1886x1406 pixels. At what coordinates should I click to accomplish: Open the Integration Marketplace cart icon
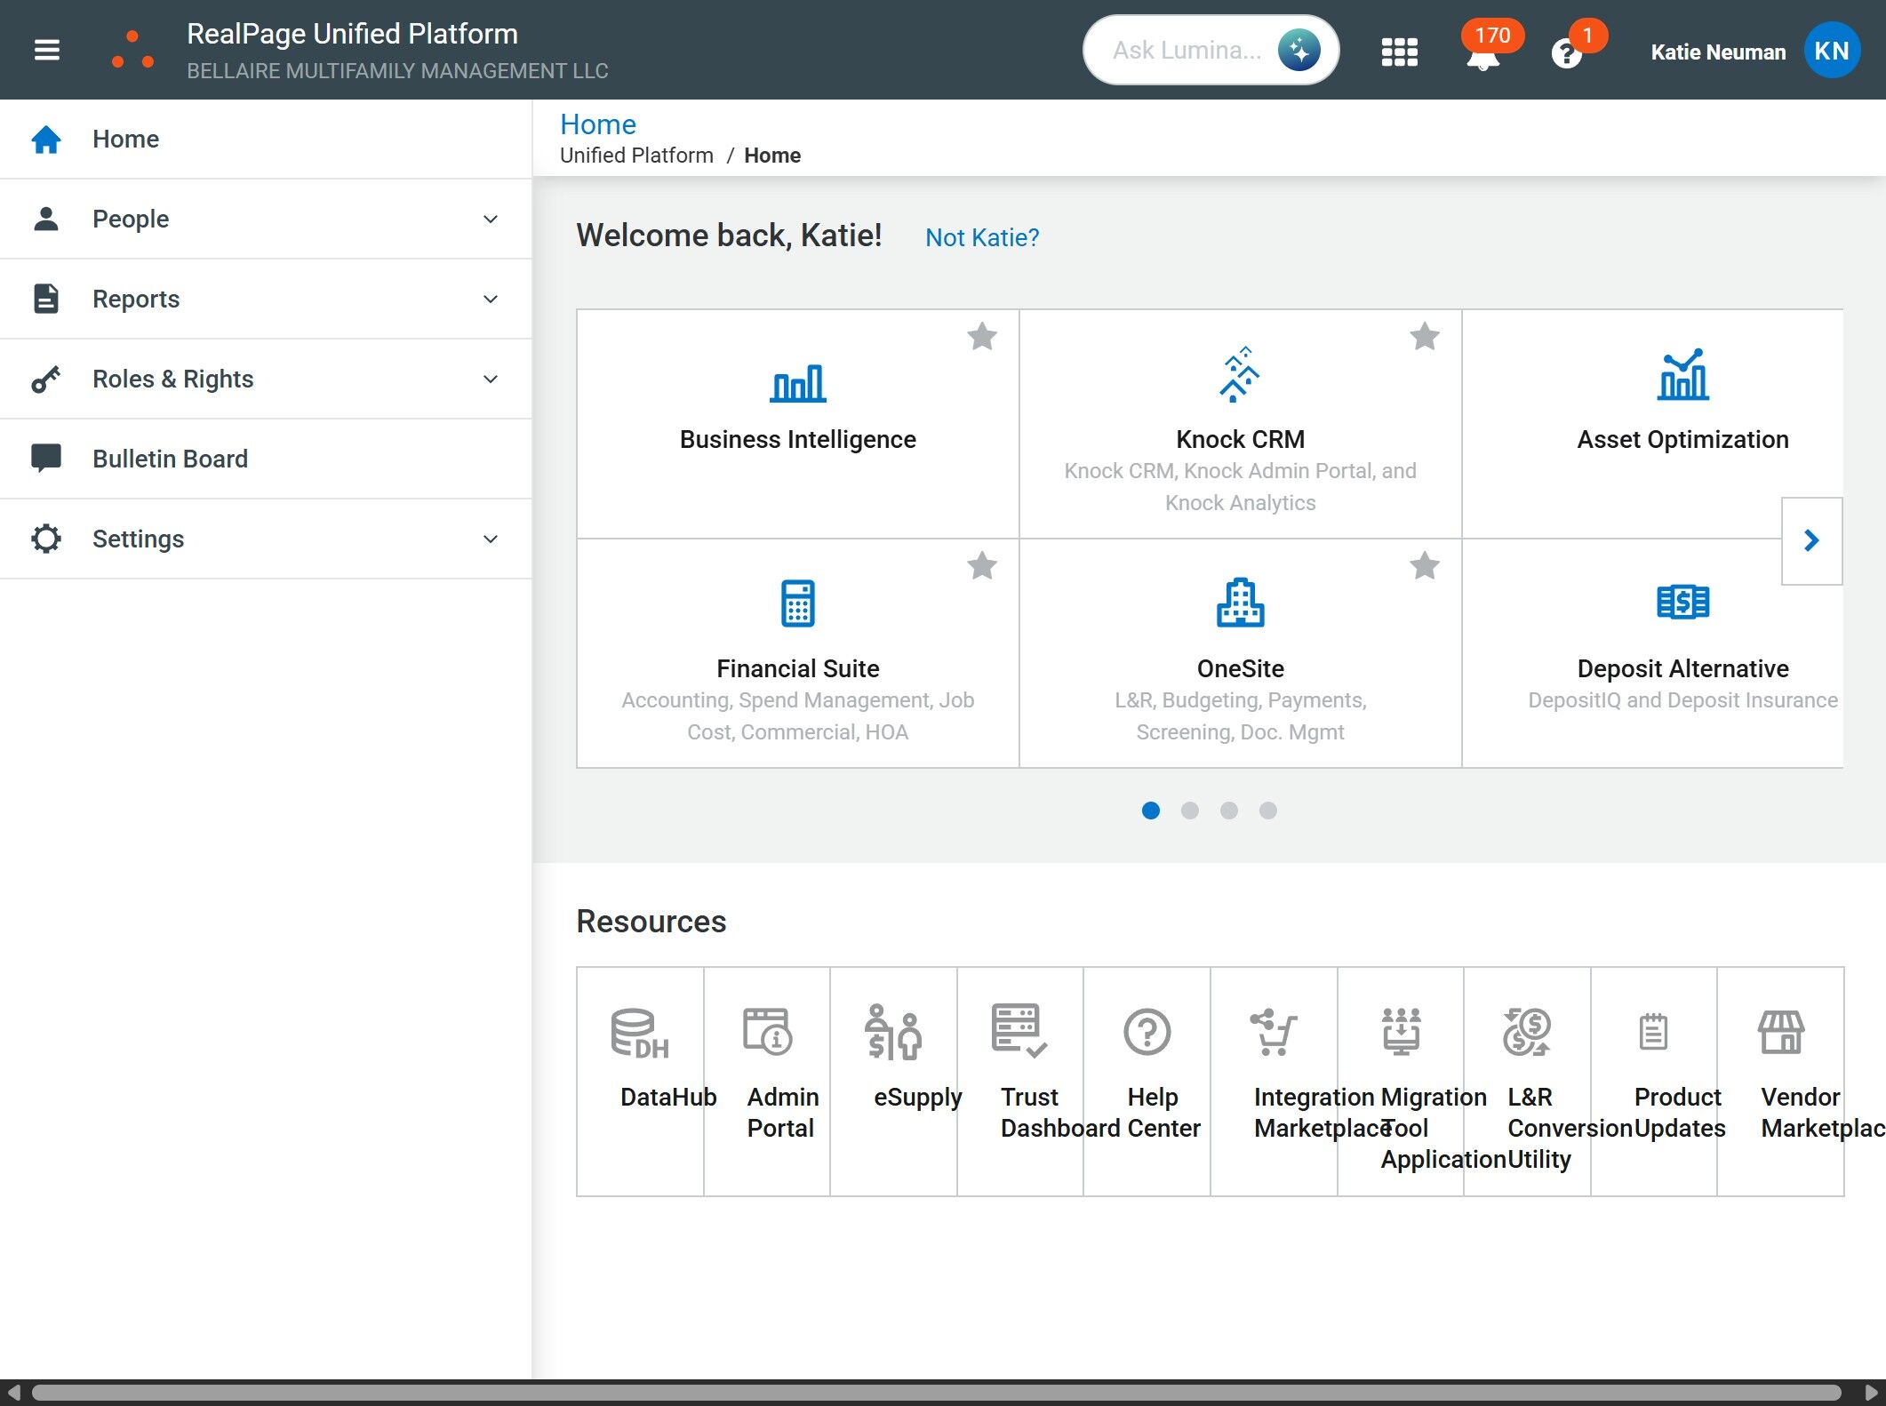[x=1273, y=1032]
